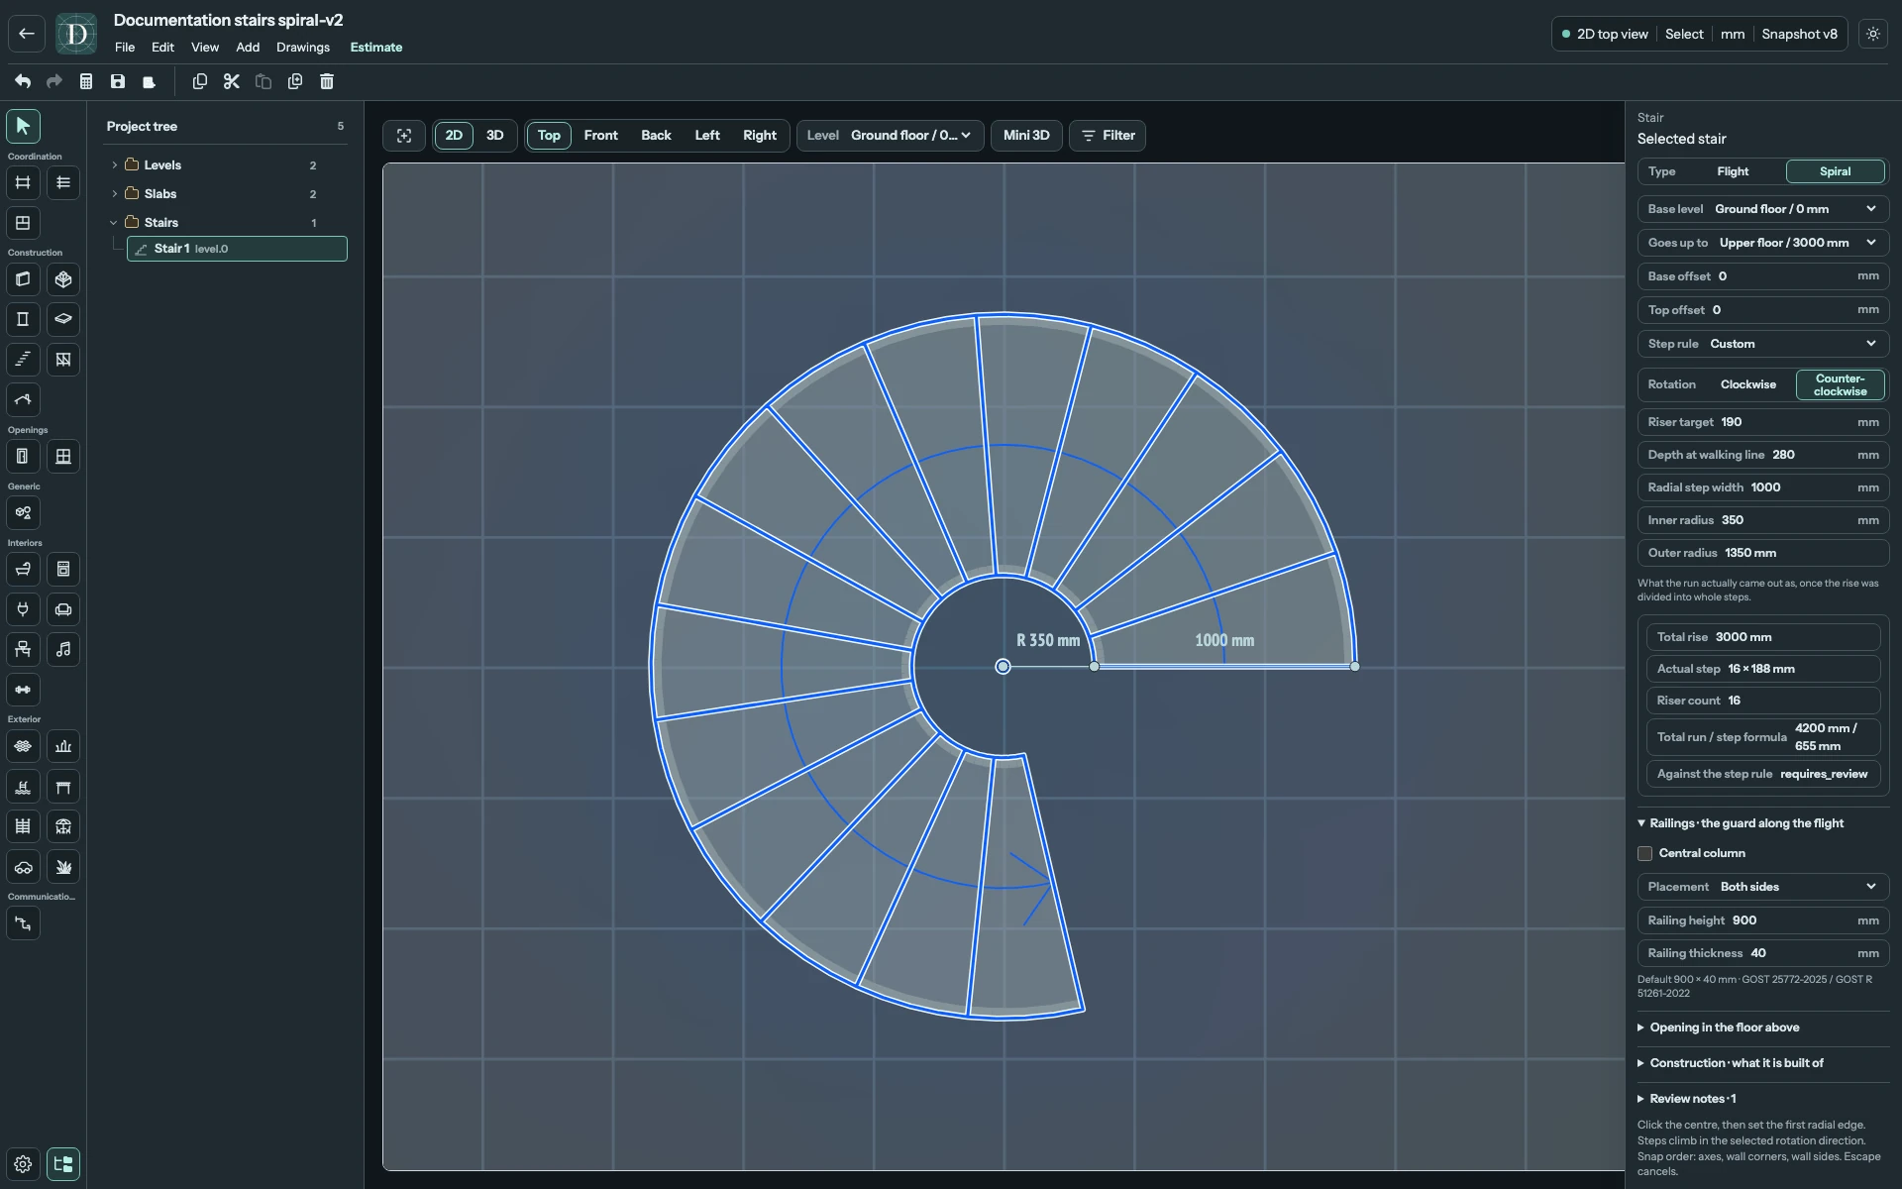Pick the bathtub icon in Interiors

[x=23, y=570]
